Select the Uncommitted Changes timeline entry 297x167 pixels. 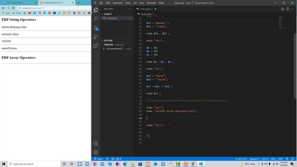(x=117, y=49)
